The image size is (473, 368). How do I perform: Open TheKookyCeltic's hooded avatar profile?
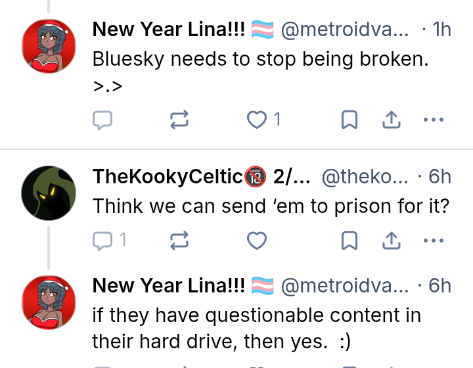pos(48,193)
